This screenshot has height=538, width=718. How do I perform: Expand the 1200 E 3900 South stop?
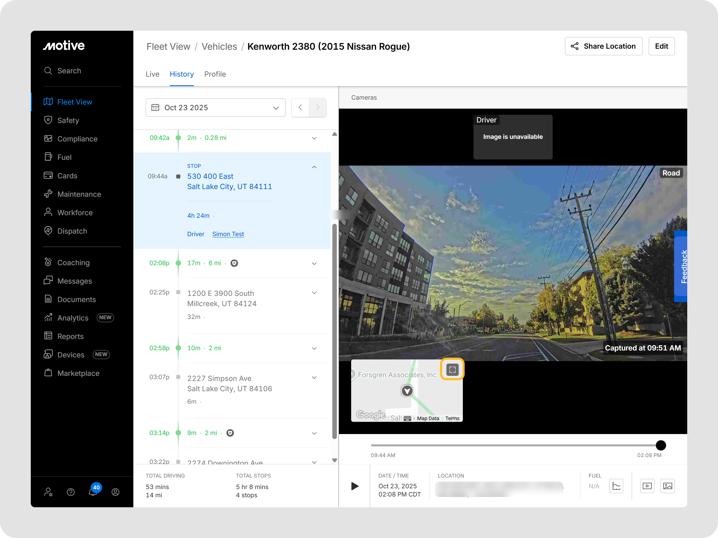pyautogui.click(x=314, y=293)
